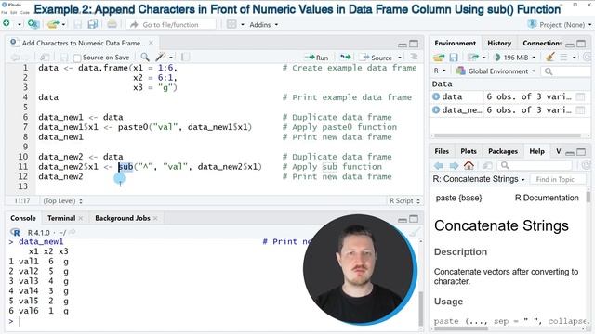Switch to the History tab
This screenshot has width=595, height=334.
(499, 44)
